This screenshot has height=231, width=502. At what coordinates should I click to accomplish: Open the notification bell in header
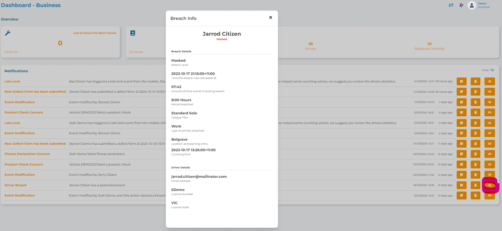461,5
